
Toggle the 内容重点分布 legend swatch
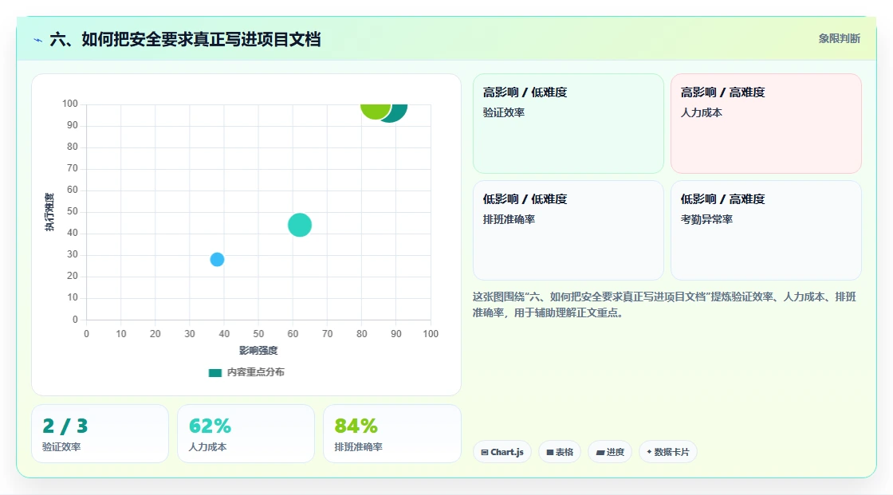214,372
